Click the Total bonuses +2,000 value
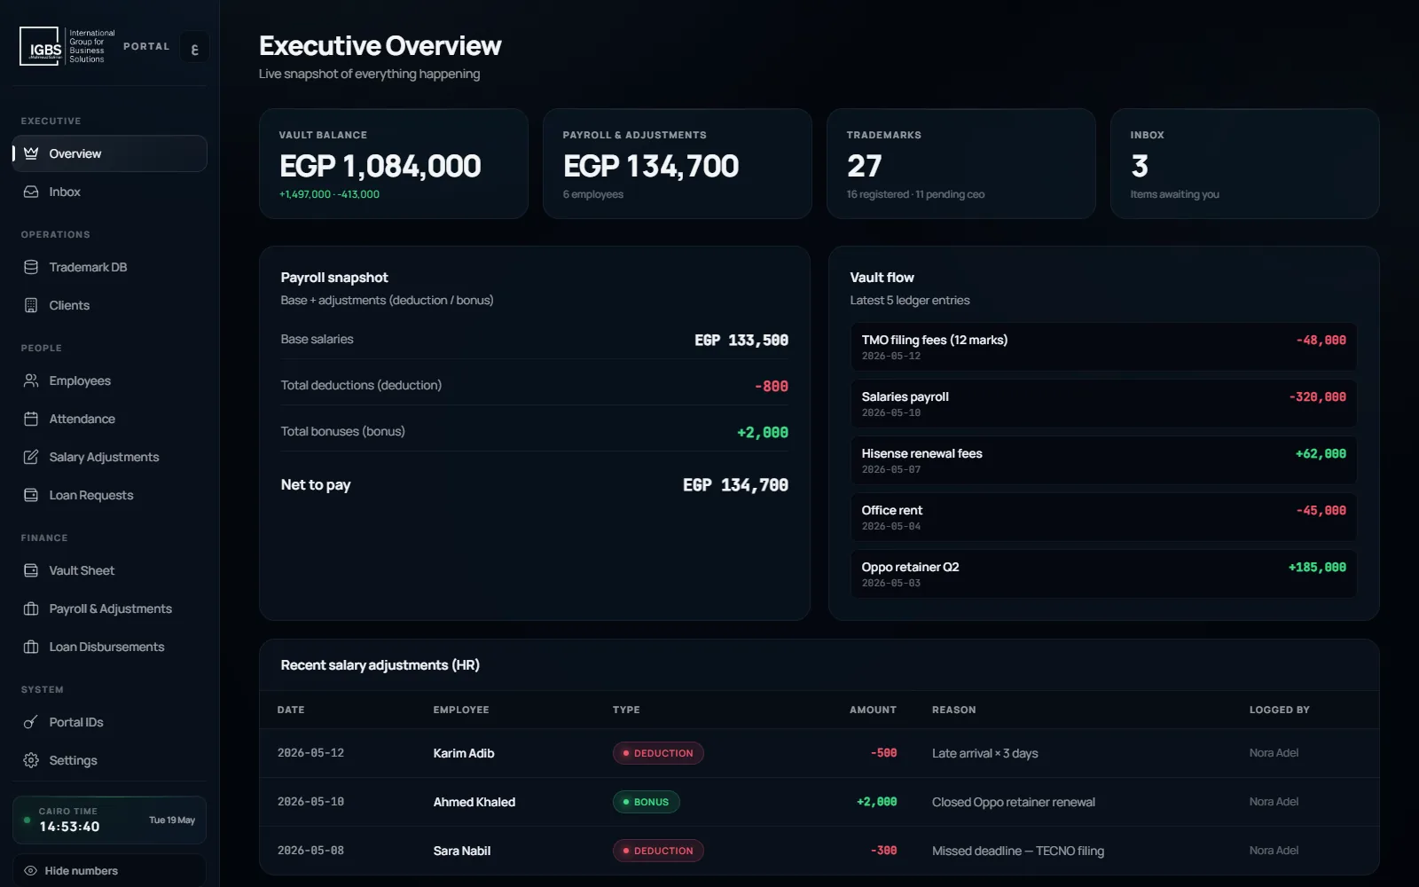 pyautogui.click(x=763, y=433)
